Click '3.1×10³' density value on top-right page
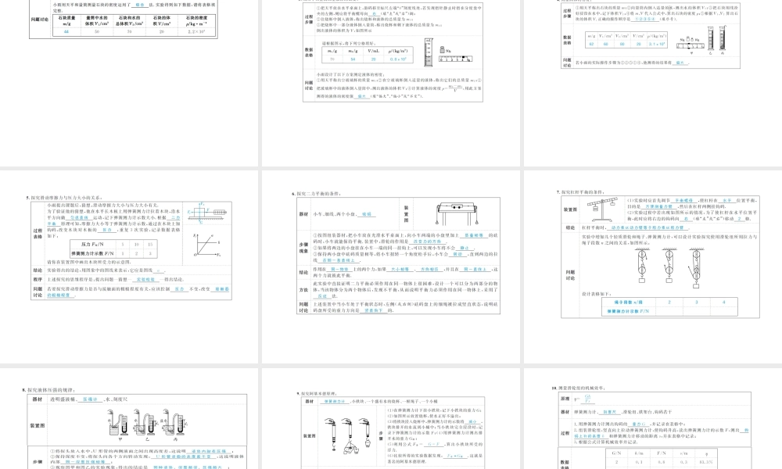This screenshot has height=469, width=782. tap(657, 44)
